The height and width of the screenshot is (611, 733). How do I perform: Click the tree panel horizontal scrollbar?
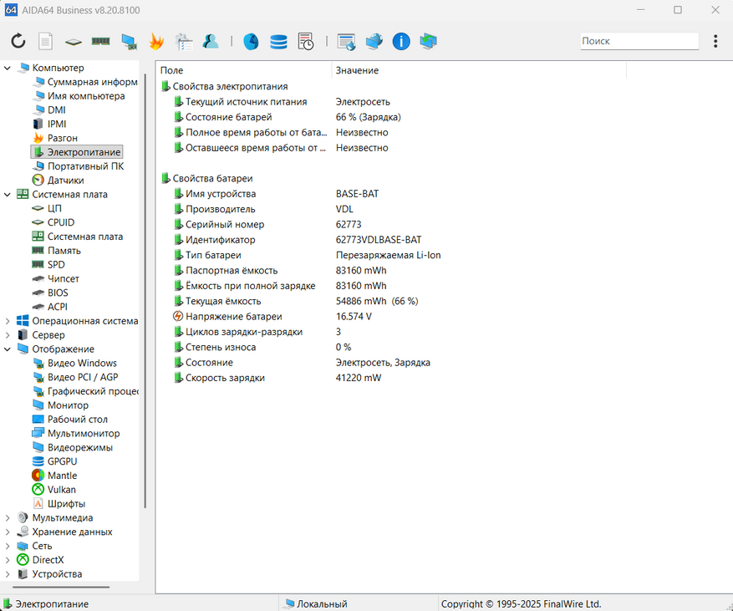[x=61, y=587]
